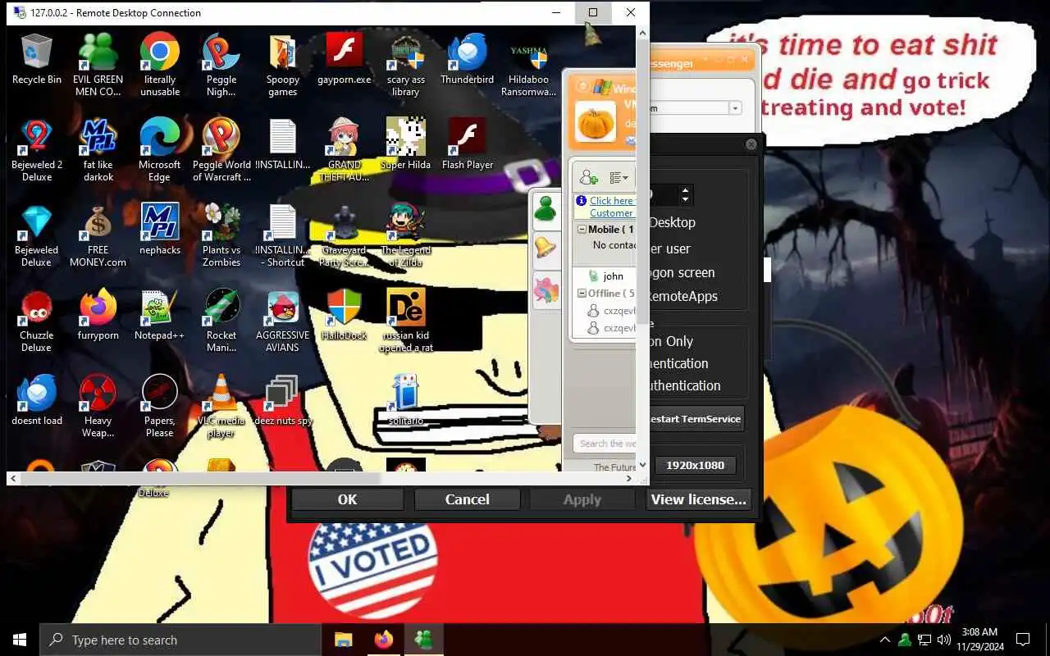Launch the Microsoft Edge desktop shortcut

[159, 150]
